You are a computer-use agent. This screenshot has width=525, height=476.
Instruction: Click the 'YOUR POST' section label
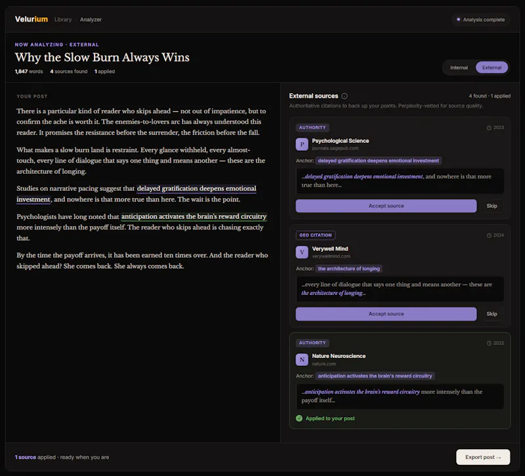(x=31, y=96)
